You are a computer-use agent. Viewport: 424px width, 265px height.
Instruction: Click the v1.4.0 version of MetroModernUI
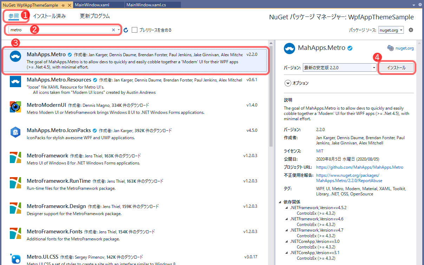[252, 105]
